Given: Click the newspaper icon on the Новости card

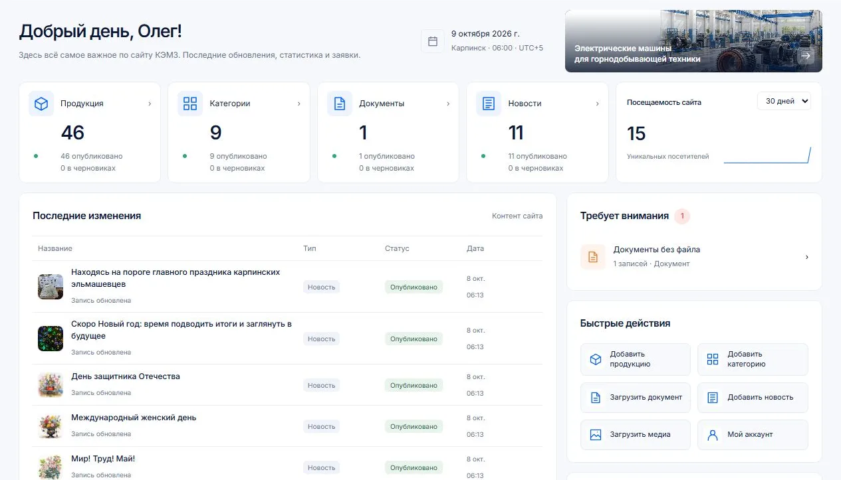Looking at the screenshot, I should click(489, 104).
